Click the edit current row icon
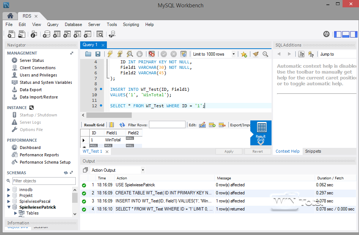Screen dimensions: 359x235 coord(202,125)
